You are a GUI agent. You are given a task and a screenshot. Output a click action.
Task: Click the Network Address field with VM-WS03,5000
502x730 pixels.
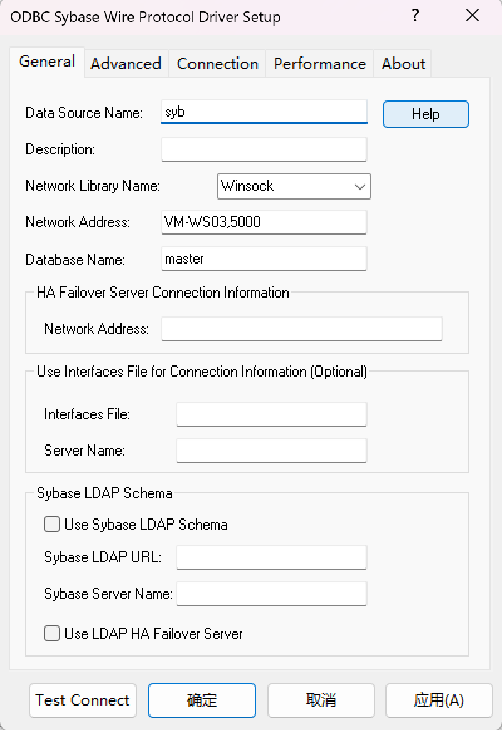tap(264, 222)
